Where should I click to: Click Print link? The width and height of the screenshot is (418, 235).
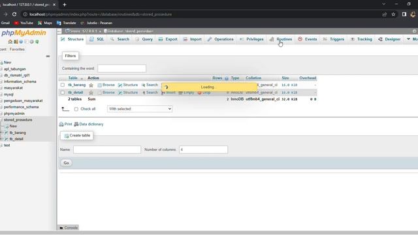pos(65,124)
